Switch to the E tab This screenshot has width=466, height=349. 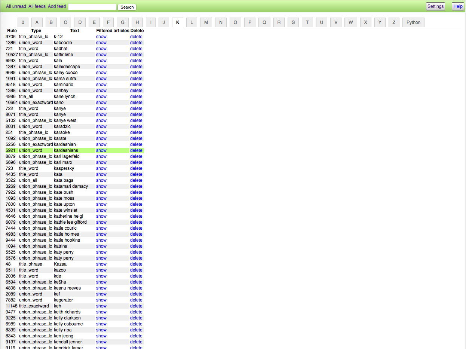(94, 22)
